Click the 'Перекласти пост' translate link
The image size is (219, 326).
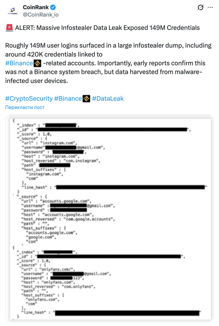[25, 107]
